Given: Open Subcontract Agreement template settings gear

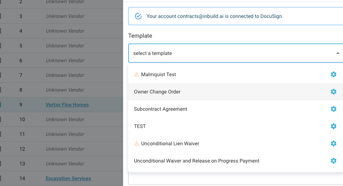Looking at the screenshot, I should 334,109.
